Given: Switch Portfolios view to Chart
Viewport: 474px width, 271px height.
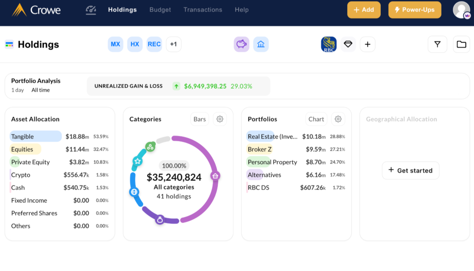Looking at the screenshot, I should (316, 119).
